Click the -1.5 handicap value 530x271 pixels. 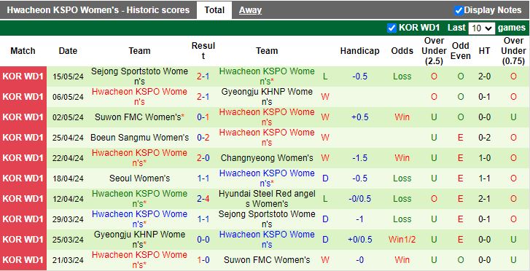359,158
